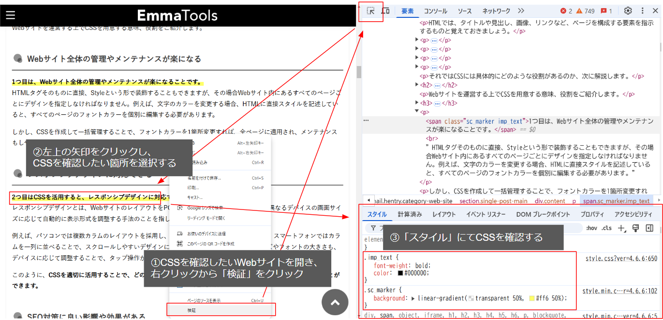Screen dimensions: 663x320
Task: Open hidden tabs with double chevron
Action: click(x=520, y=11)
